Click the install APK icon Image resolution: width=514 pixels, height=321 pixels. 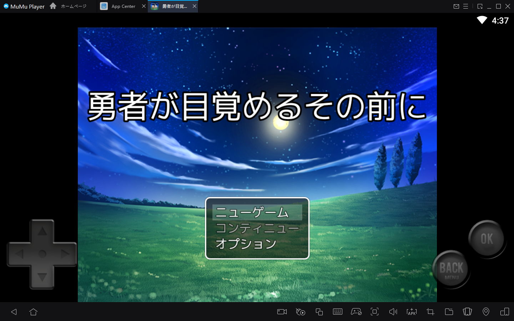coord(412,312)
